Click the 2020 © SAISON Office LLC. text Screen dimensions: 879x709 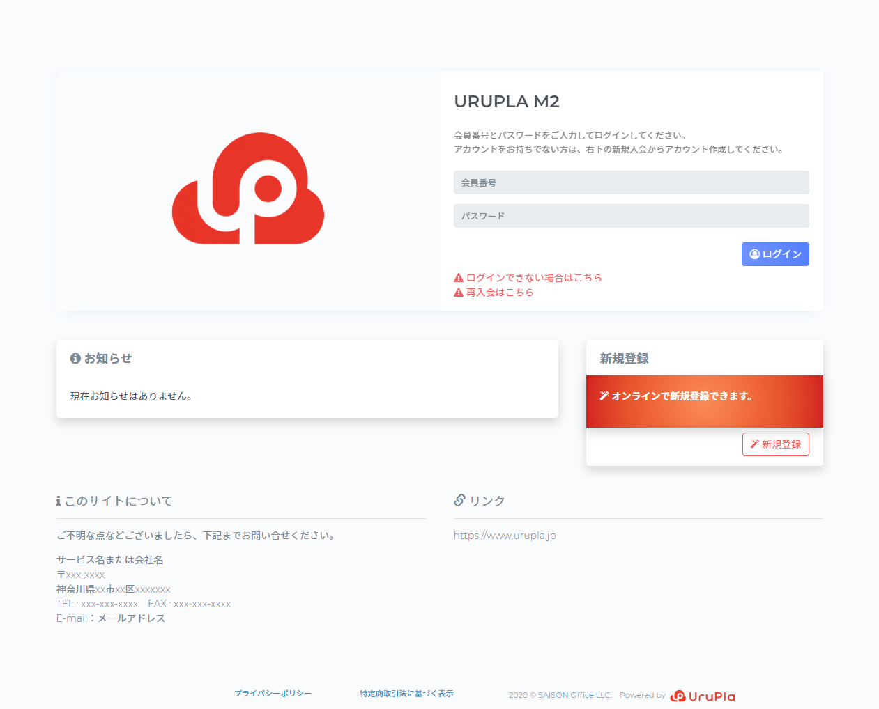pos(560,695)
